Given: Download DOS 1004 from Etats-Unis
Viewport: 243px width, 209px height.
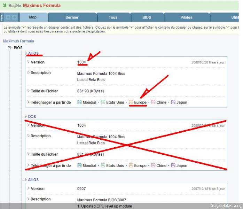Looking at the screenshot, I should pyautogui.click(x=115, y=165).
